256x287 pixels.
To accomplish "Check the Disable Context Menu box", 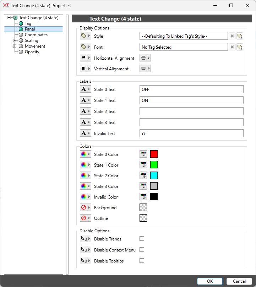I will pos(142,250).
